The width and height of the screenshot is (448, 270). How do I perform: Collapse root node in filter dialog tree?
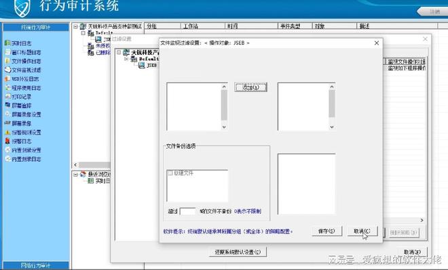[x=119, y=52]
